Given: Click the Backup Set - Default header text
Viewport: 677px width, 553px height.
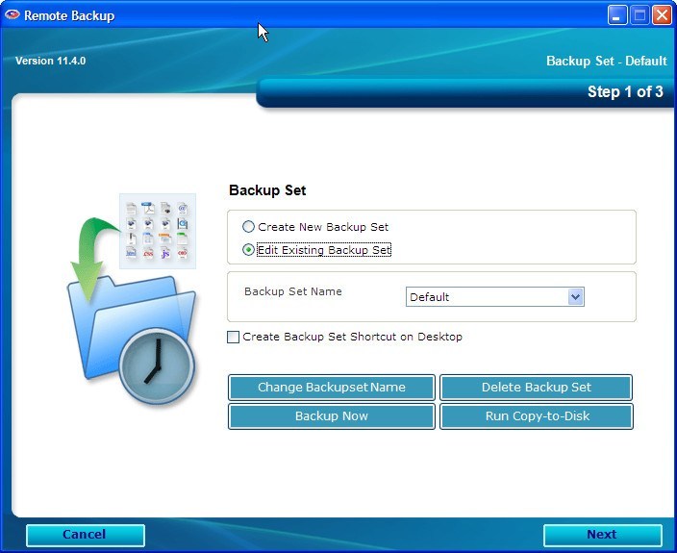Looking at the screenshot, I should pyautogui.click(x=607, y=61).
